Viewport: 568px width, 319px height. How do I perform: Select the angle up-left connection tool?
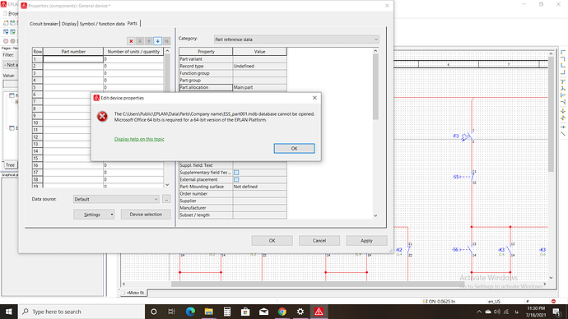coord(563,72)
